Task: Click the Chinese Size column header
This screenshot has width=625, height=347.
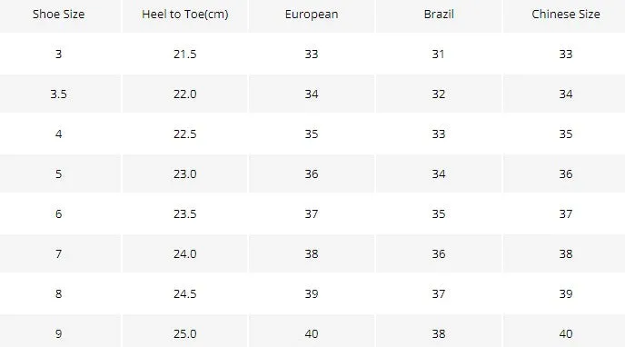Action: pos(565,15)
